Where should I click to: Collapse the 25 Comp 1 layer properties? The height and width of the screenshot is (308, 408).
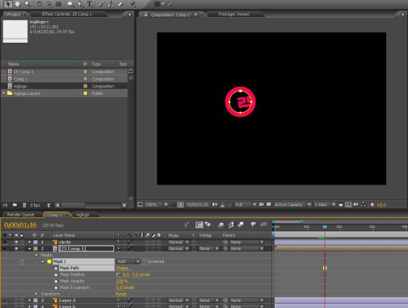pos(29,248)
